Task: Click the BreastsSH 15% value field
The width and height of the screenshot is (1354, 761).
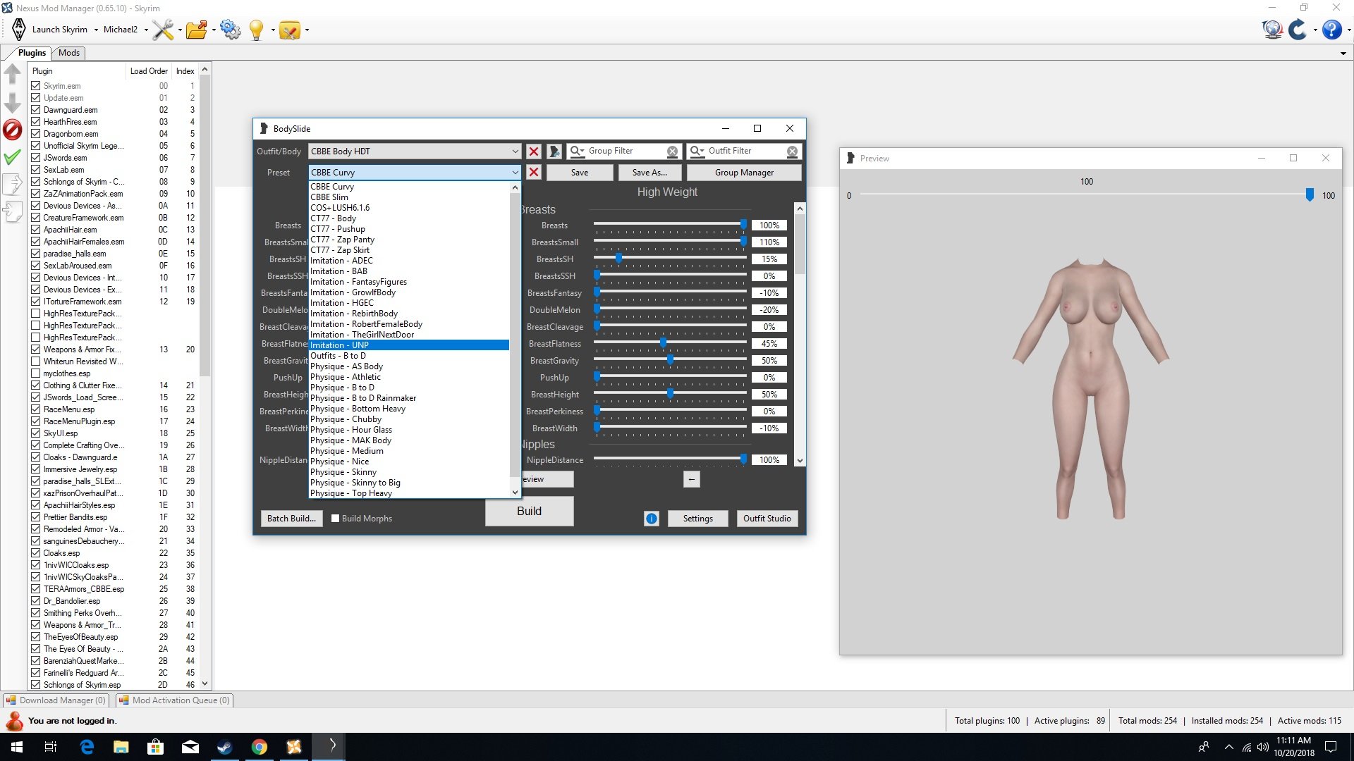Action: coord(769,259)
